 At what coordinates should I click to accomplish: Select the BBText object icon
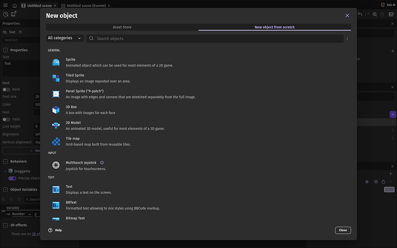click(56, 205)
